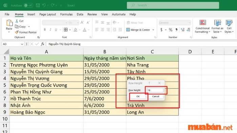Toggle Underline formatting
Image resolution: width=237 pixels, height=133 pixels.
(56, 30)
